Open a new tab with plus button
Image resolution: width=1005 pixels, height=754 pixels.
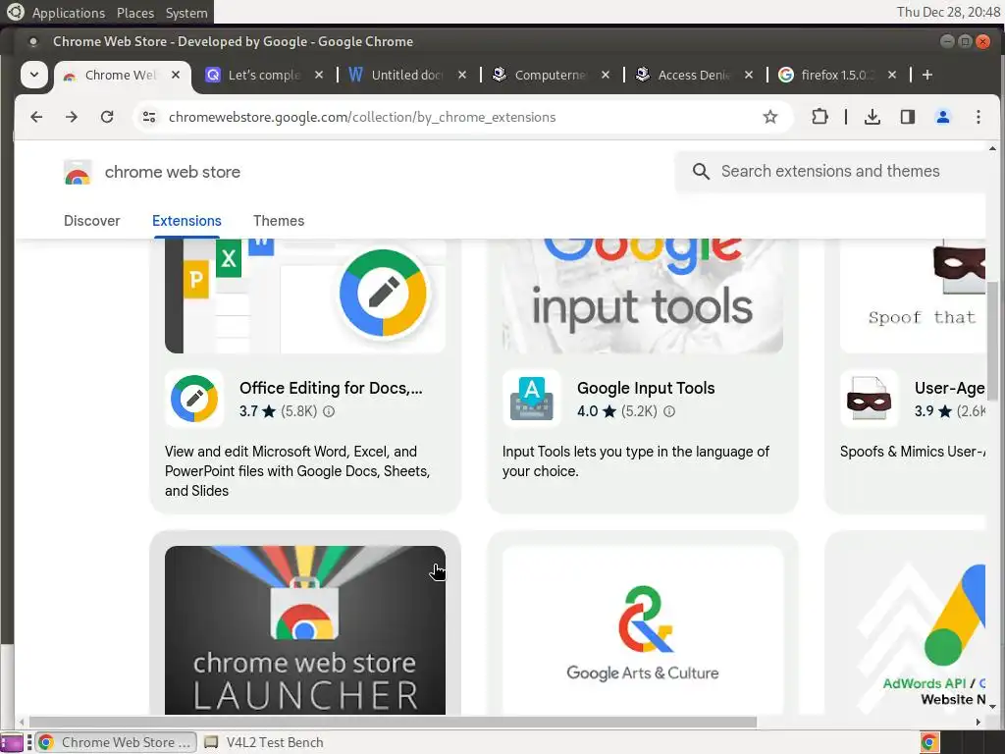coord(927,75)
